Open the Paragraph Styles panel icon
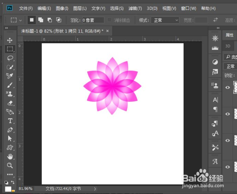 [x=215, y=123]
